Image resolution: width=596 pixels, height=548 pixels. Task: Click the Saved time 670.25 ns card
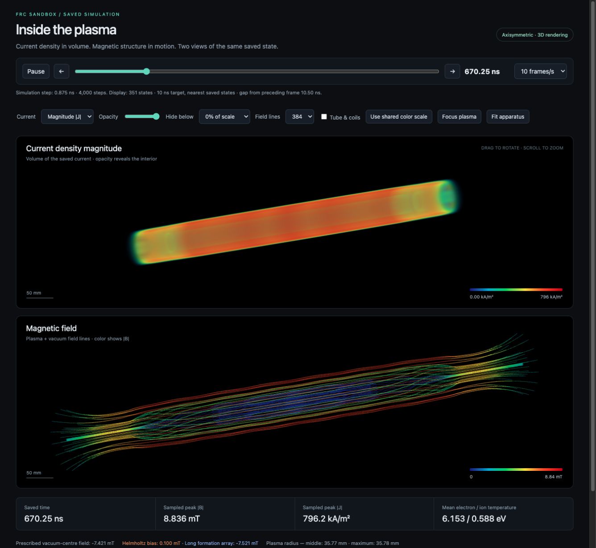point(86,514)
